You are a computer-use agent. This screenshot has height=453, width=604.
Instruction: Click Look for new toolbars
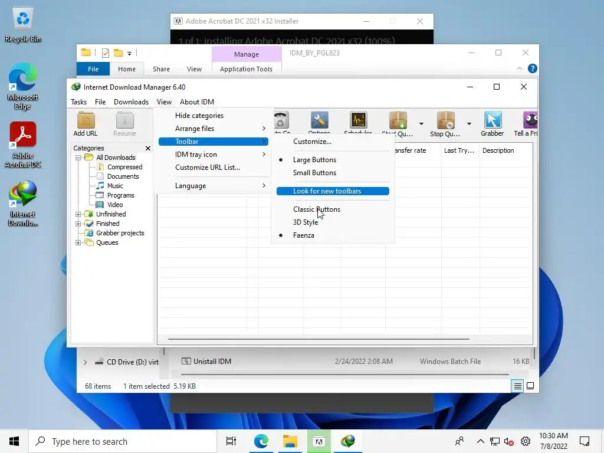tap(333, 191)
